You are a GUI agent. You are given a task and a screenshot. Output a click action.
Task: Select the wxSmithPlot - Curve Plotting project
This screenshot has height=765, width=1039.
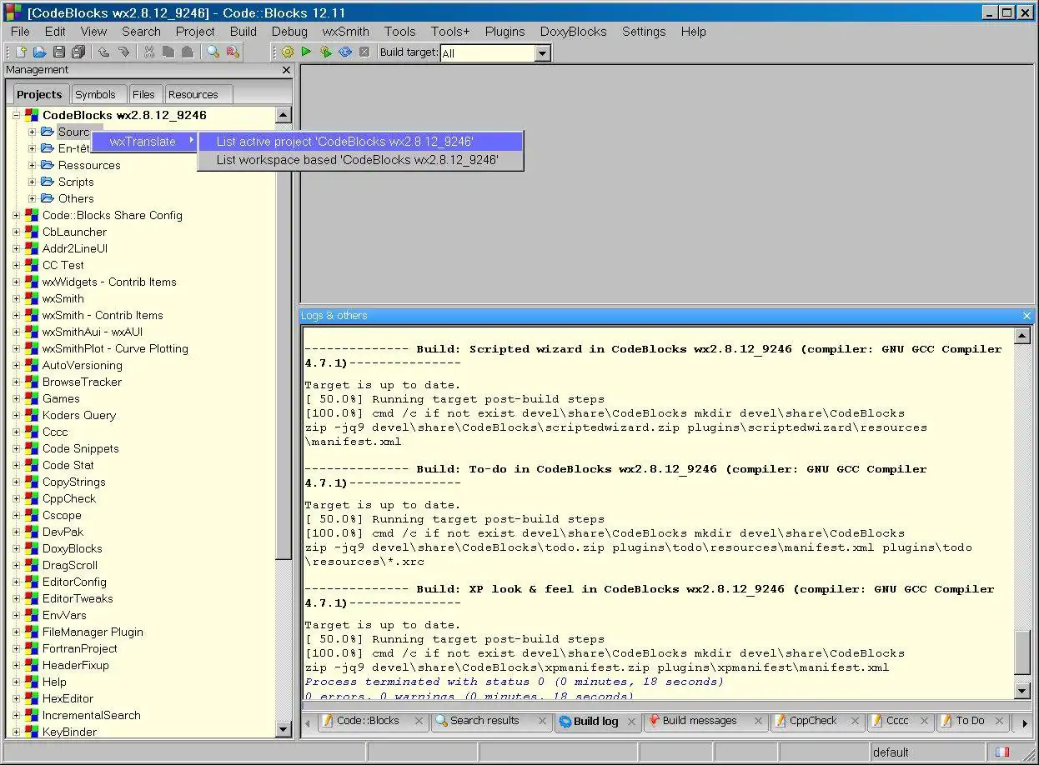pos(115,348)
